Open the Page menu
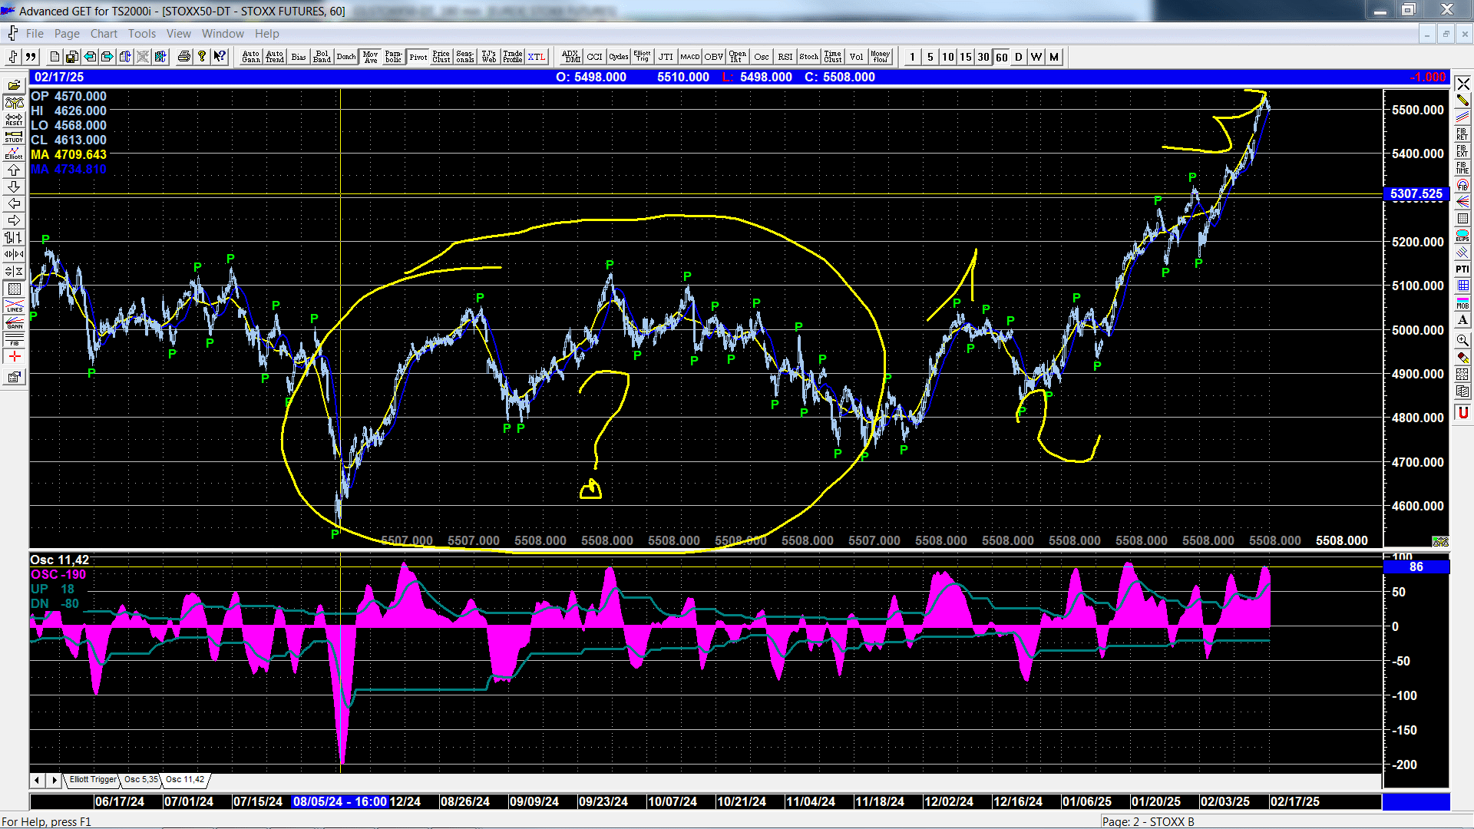The height and width of the screenshot is (829, 1474). (x=67, y=34)
